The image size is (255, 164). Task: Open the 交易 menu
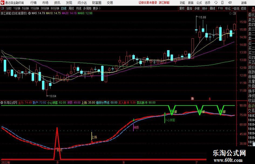110,3
